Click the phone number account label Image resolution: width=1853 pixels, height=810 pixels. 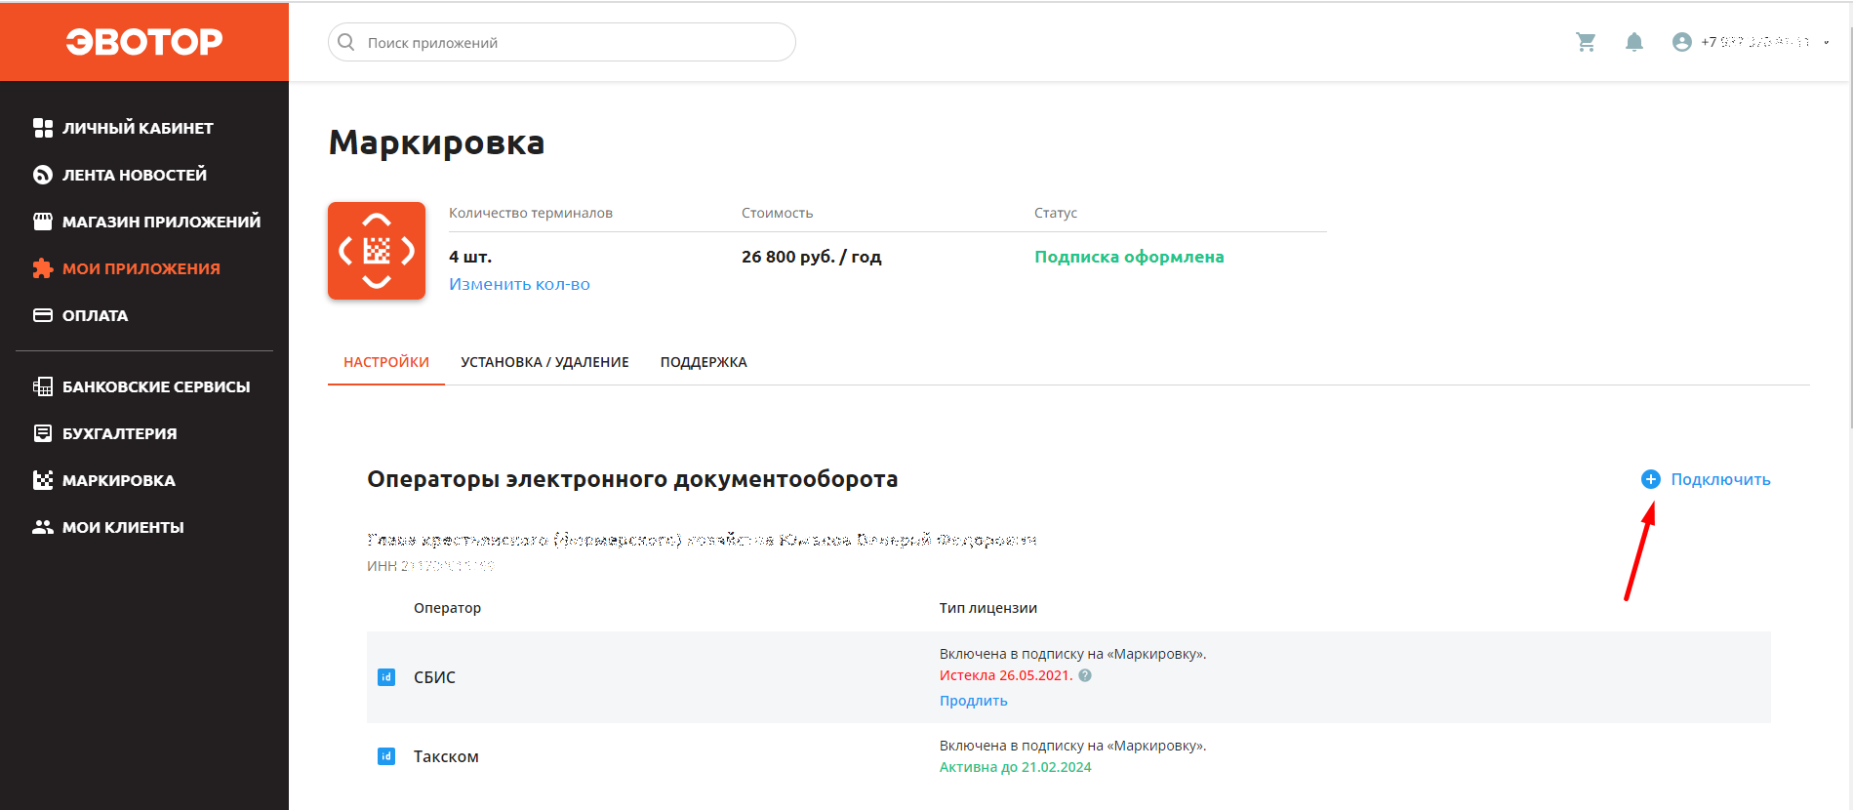pos(1755,42)
